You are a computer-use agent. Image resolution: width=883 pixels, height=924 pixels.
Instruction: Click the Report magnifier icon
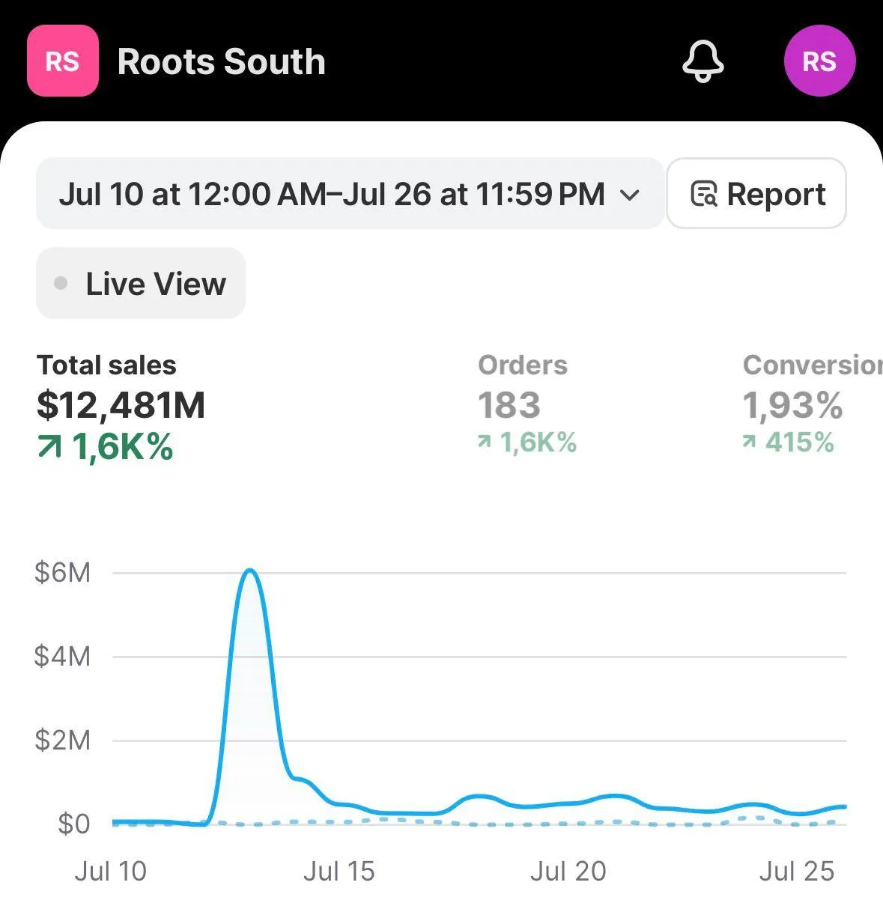coord(704,194)
